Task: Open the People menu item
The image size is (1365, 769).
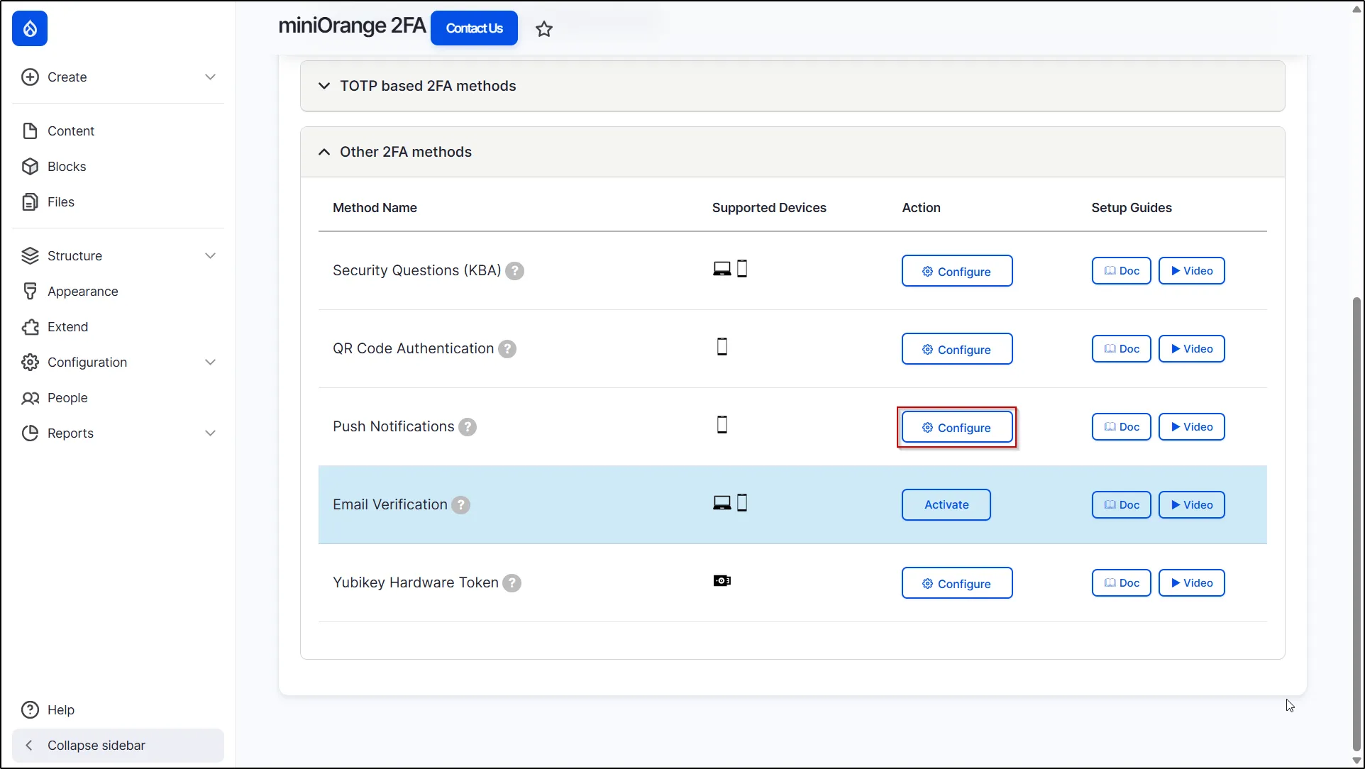Action: [x=67, y=398]
